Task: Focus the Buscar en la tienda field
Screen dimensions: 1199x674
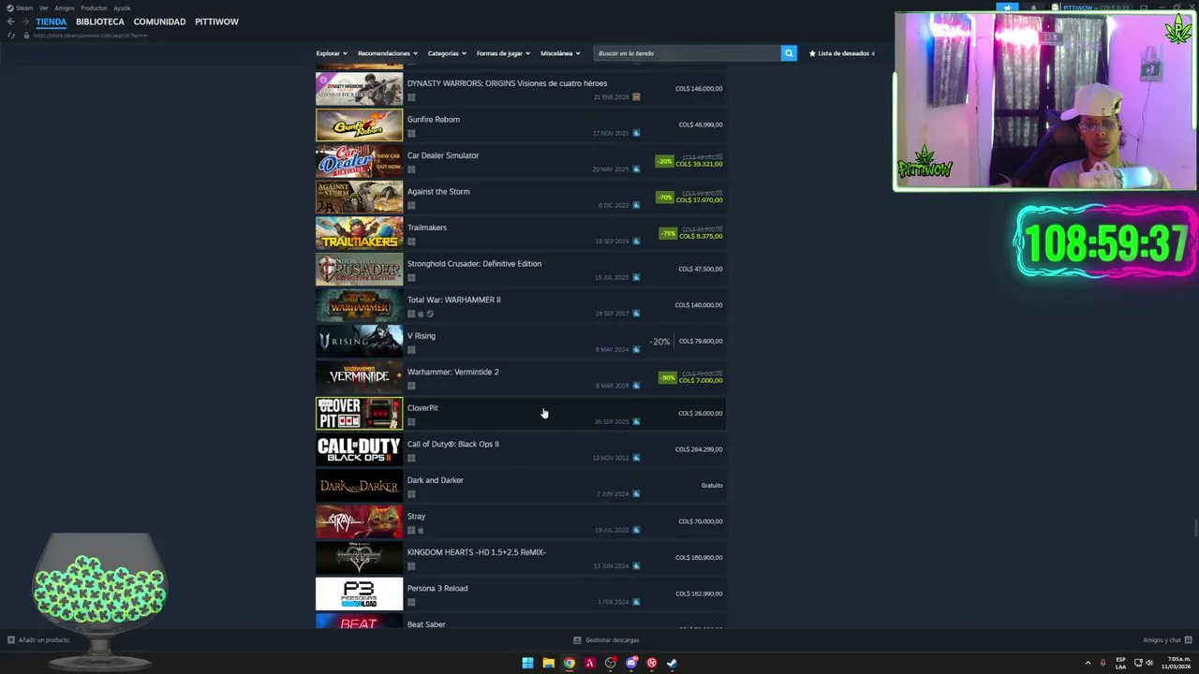Action: pos(687,53)
